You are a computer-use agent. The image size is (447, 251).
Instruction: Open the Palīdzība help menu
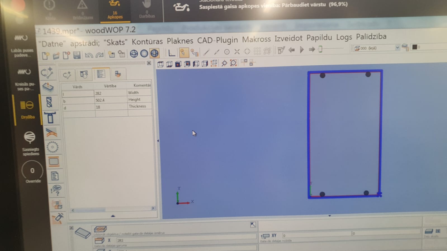[x=371, y=36]
